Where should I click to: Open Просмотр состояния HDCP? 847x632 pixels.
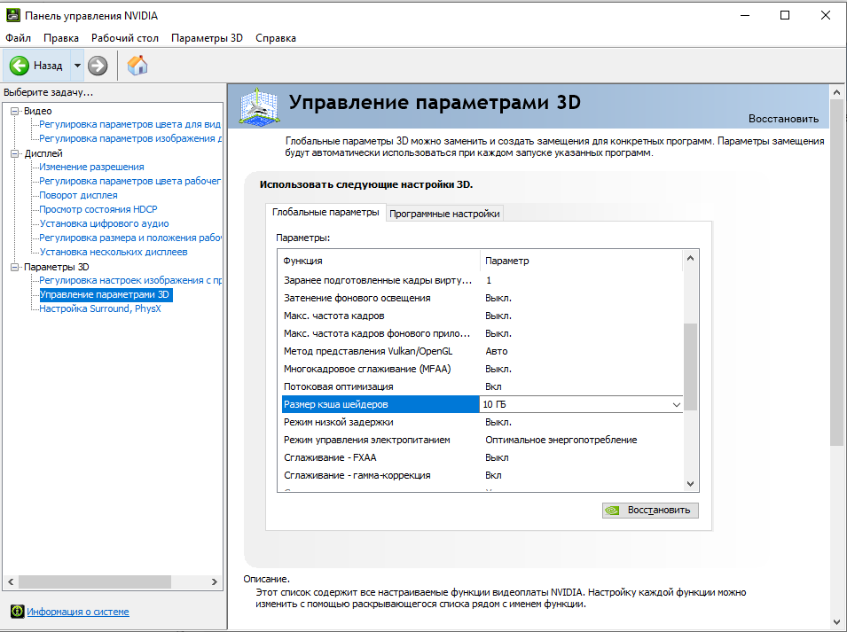click(98, 209)
